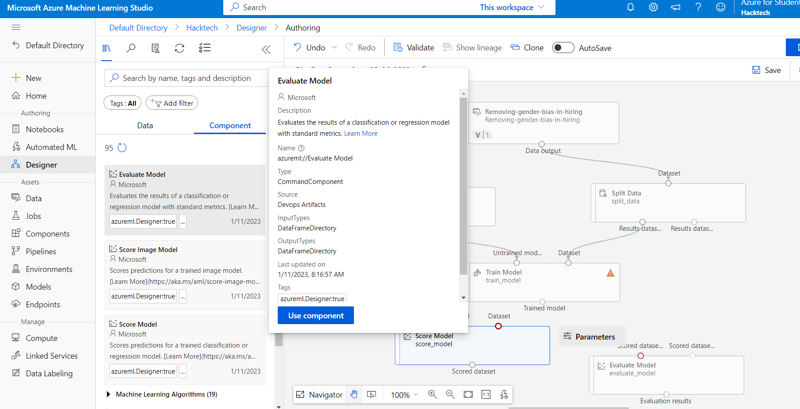Viewport: 800px width, 409px height.
Task: Click Redo in the toolbar
Action: click(x=361, y=48)
